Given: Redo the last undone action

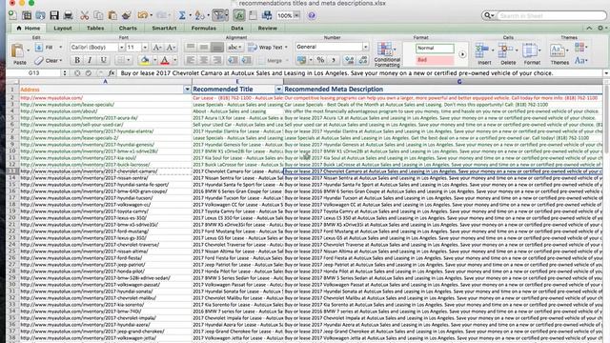Looking at the screenshot, I should (x=161, y=15).
